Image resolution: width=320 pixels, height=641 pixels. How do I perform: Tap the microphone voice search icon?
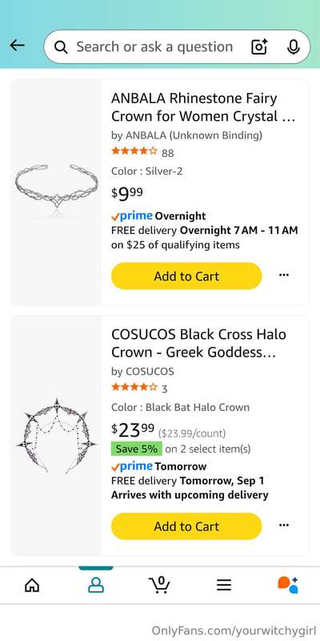[293, 47]
